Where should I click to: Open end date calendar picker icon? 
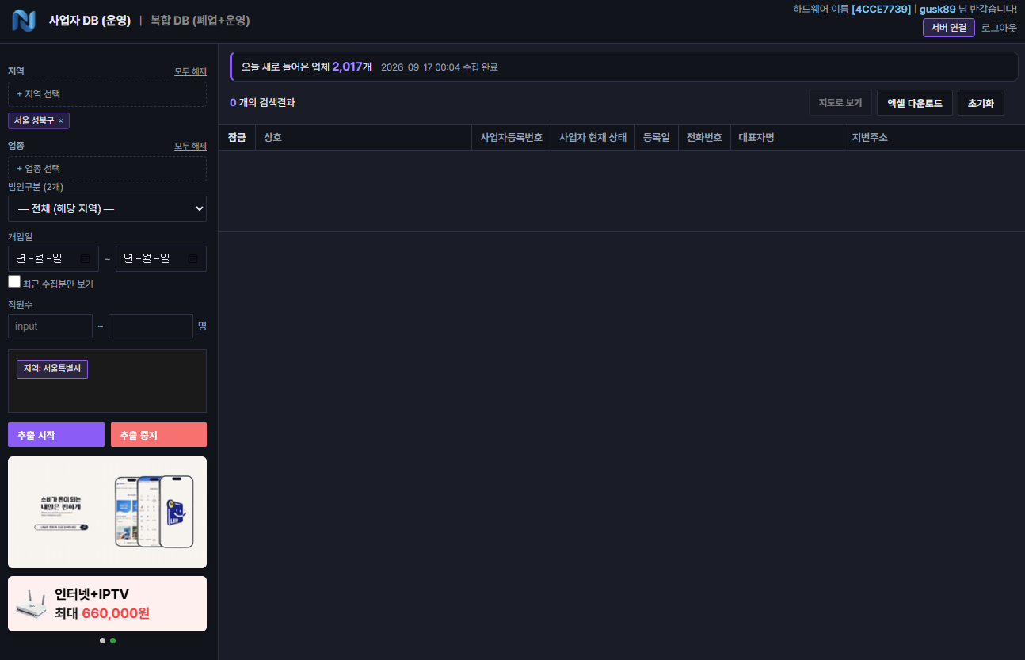click(192, 258)
